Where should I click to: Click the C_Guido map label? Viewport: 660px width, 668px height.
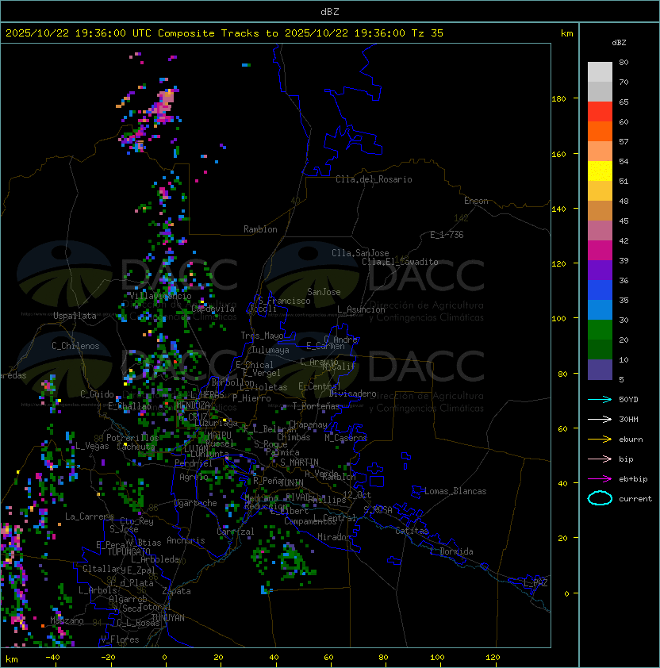97,394
